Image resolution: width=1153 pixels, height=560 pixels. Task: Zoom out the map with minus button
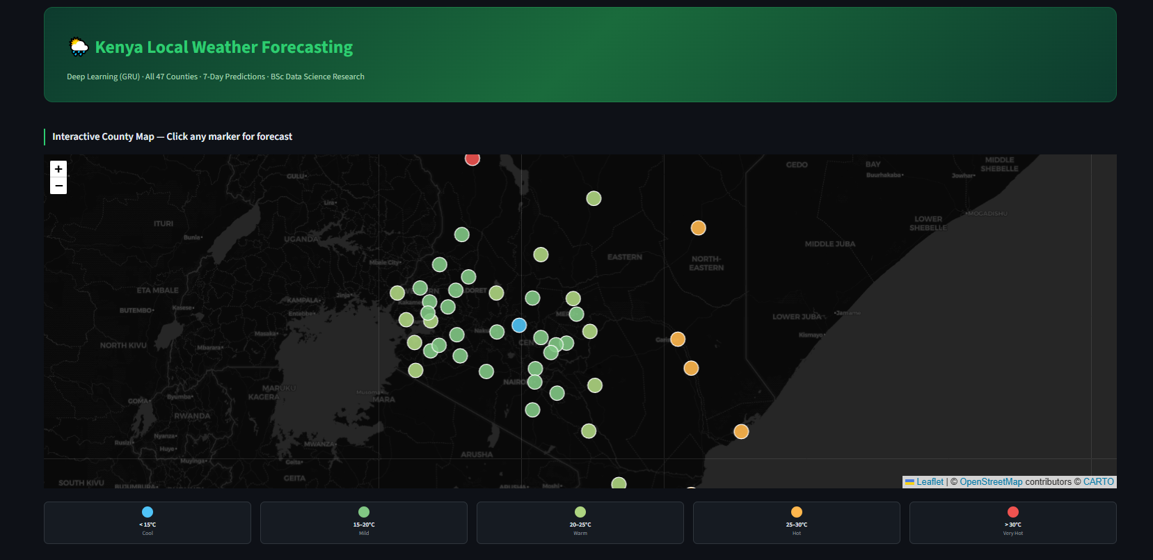coord(58,186)
